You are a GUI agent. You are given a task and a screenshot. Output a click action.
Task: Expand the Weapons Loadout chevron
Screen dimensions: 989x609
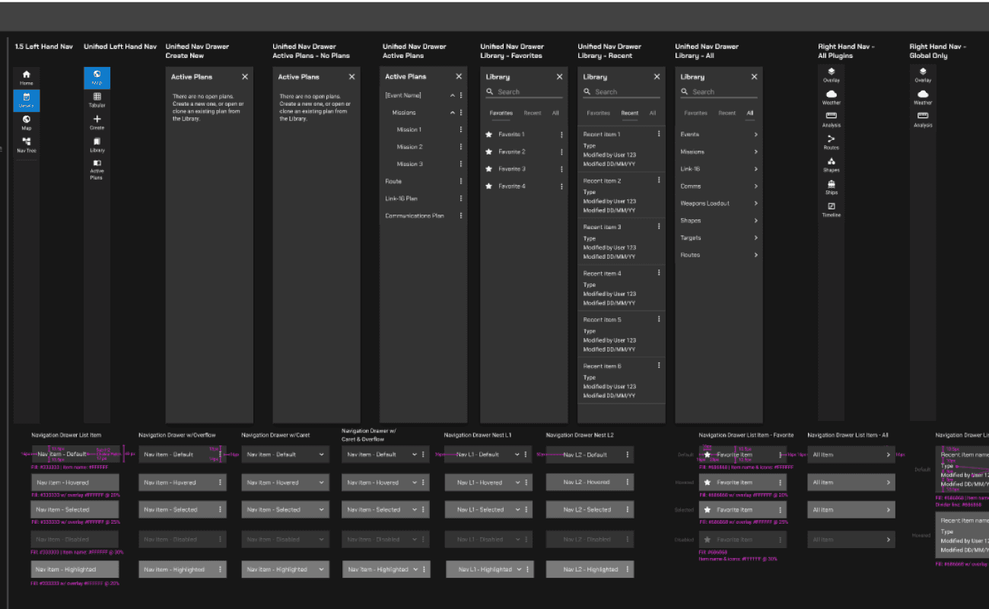[755, 203]
